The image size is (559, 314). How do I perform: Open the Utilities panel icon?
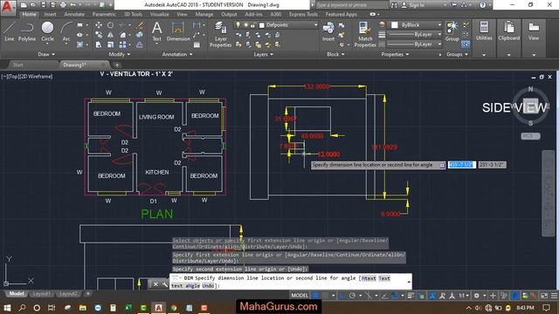click(x=484, y=31)
